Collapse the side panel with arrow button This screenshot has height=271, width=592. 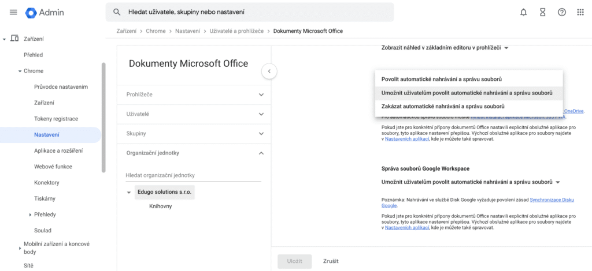point(269,71)
